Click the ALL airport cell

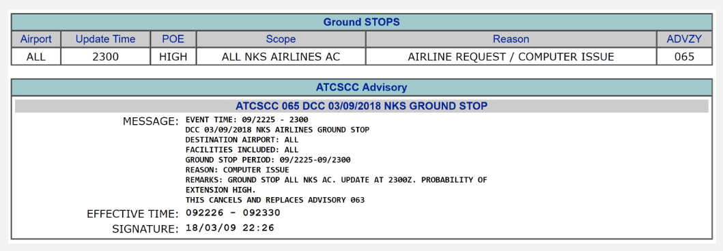36,57
